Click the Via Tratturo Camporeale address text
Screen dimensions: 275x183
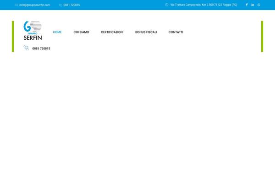pyautogui.click(x=203, y=5)
